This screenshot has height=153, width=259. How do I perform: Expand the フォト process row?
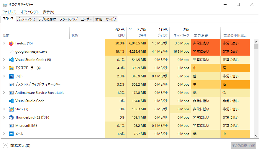[4, 76]
